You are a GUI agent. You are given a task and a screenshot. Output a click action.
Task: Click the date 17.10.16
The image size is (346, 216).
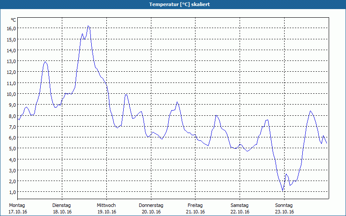click(18, 212)
